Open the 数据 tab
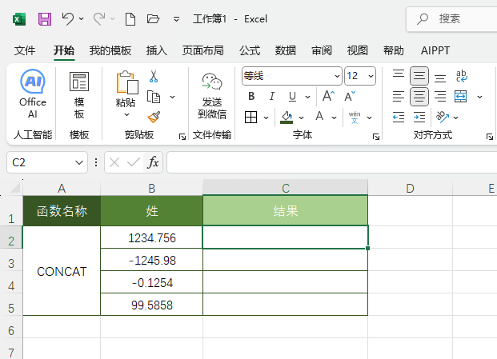 click(x=285, y=50)
